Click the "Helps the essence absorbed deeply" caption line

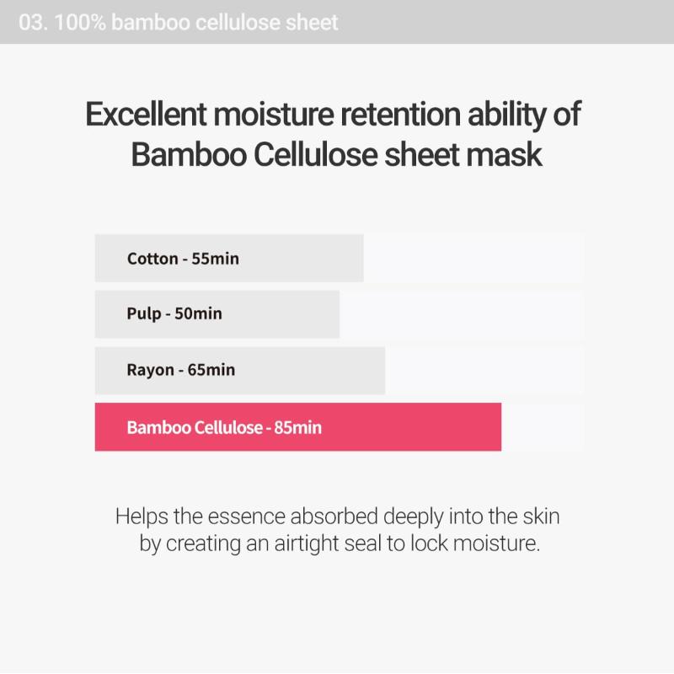pos(337,516)
